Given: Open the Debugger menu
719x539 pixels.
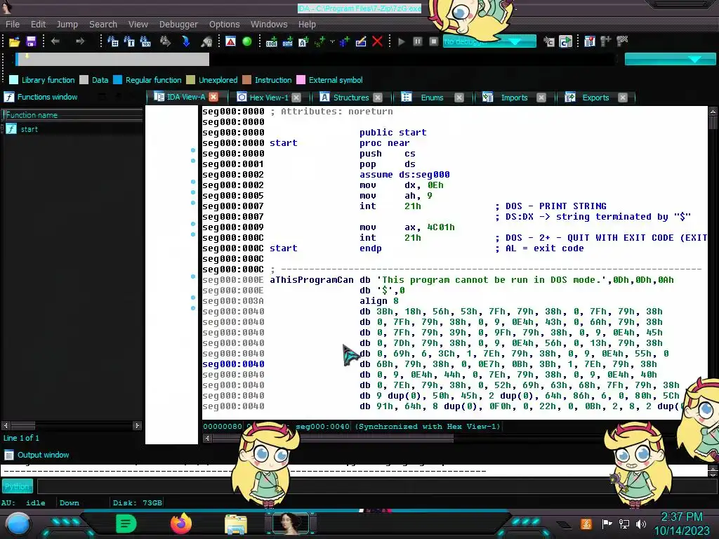Looking at the screenshot, I should (x=178, y=25).
